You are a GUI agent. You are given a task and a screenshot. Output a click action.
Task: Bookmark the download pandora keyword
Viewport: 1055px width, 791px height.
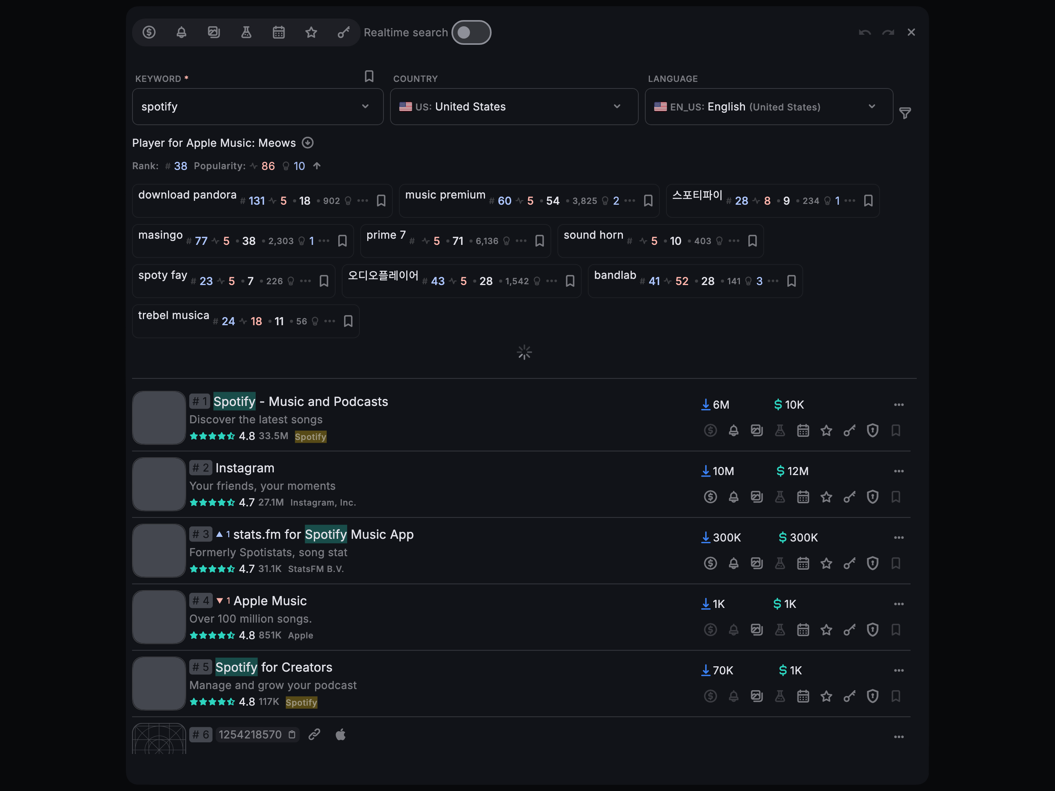381,200
